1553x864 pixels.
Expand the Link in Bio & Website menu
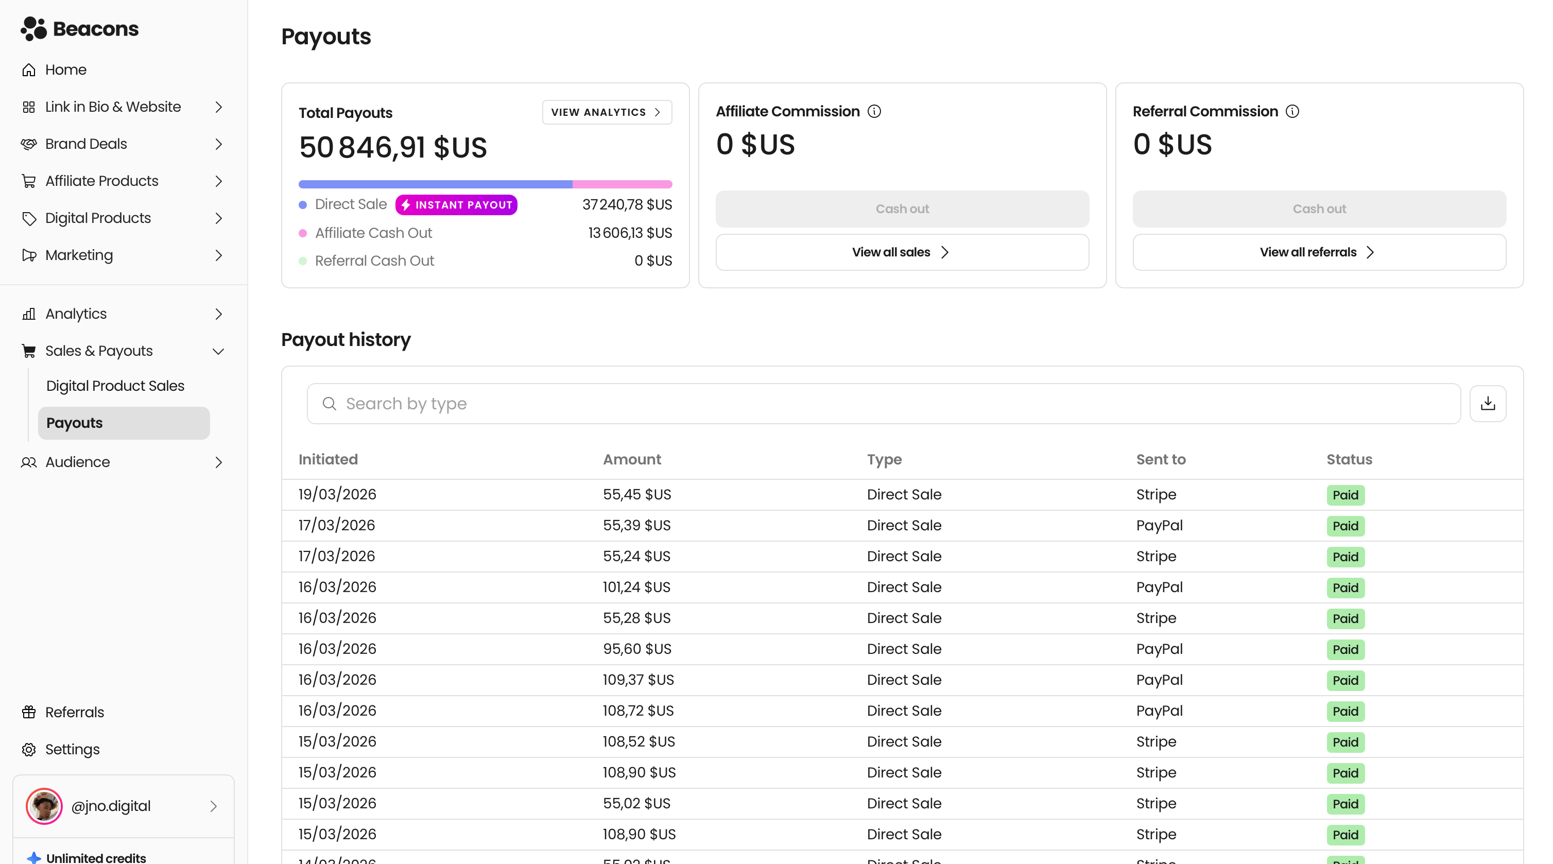point(218,107)
